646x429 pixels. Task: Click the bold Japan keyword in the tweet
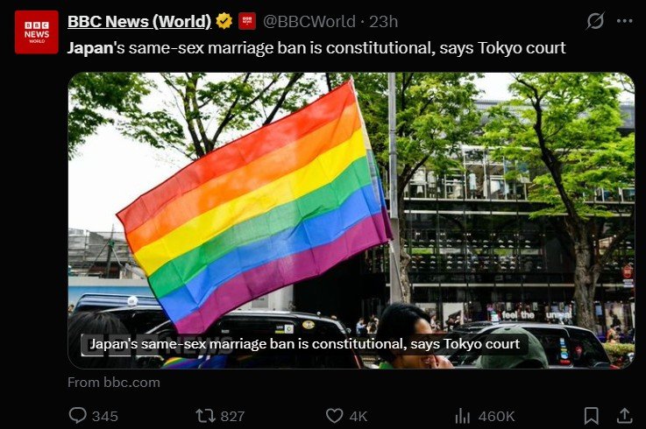point(90,48)
